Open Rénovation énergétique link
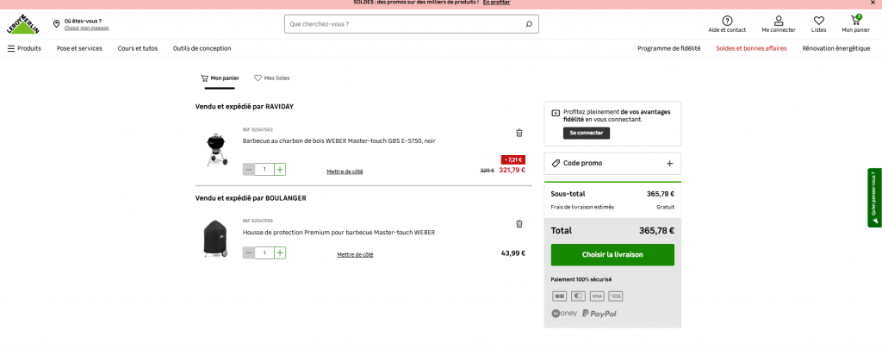The height and width of the screenshot is (349, 882). [835, 48]
